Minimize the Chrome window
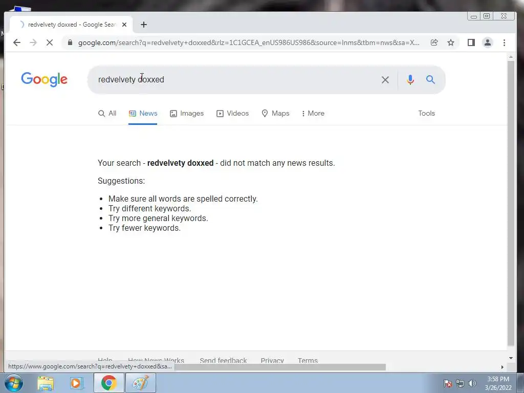The width and height of the screenshot is (524, 393). tap(474, 16)
